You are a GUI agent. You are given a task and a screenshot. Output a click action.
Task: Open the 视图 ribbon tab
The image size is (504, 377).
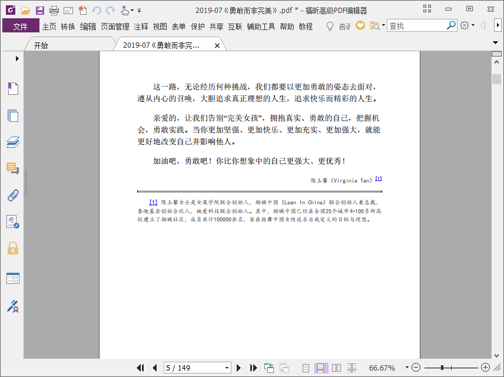tap(160, 27)
